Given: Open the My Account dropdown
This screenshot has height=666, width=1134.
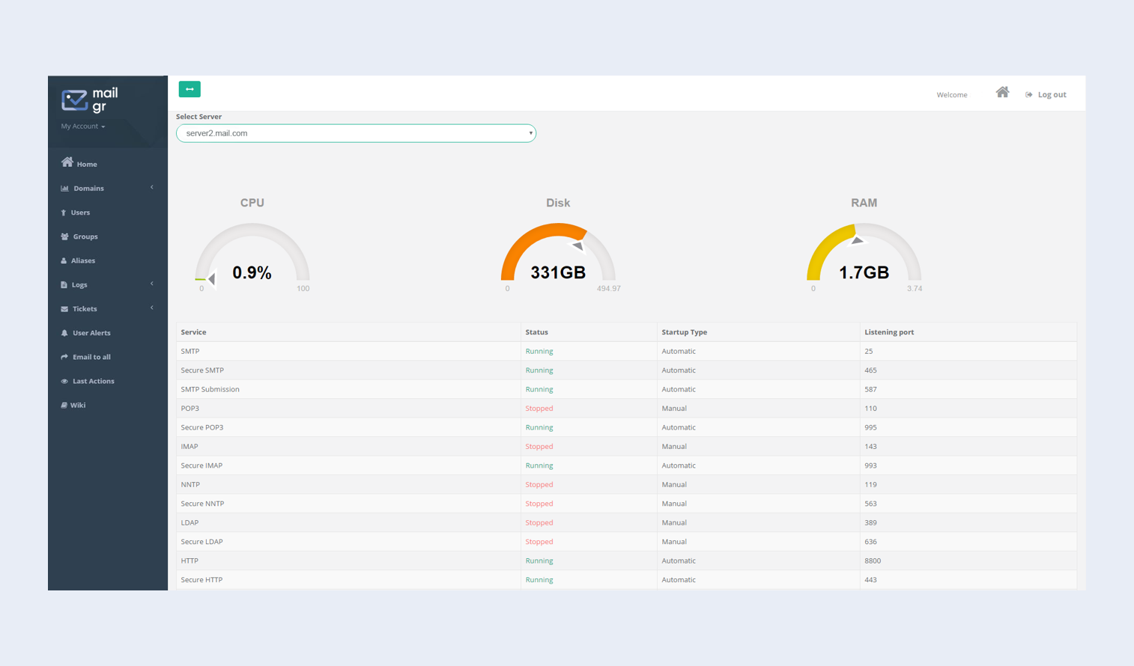Looking at the screenshot, I should click(x=83, y=126).
